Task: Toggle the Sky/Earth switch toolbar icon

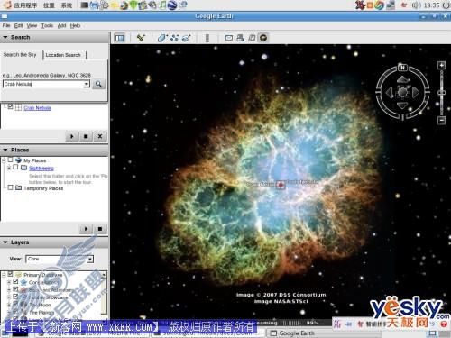Action: 263,38
